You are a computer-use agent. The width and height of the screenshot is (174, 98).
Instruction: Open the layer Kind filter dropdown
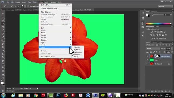click(150, 45)
